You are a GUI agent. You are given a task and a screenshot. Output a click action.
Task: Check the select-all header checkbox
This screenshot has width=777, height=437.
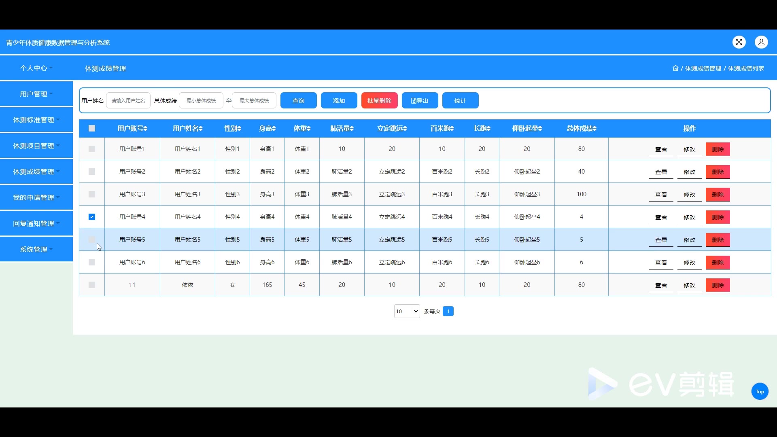pyautogui.click(x=92, y=128)
